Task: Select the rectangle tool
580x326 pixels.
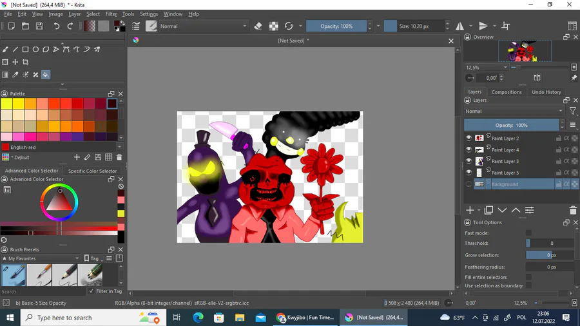Action: (25, 49)
